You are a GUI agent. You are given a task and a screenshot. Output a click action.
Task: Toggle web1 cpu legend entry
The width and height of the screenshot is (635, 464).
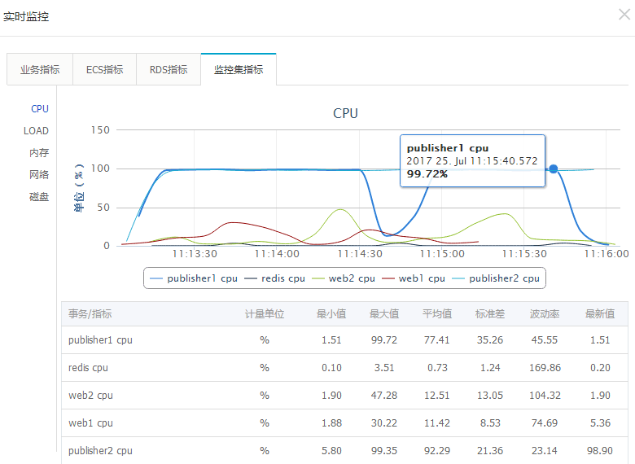pyautogui.click(x=414, y=278)
